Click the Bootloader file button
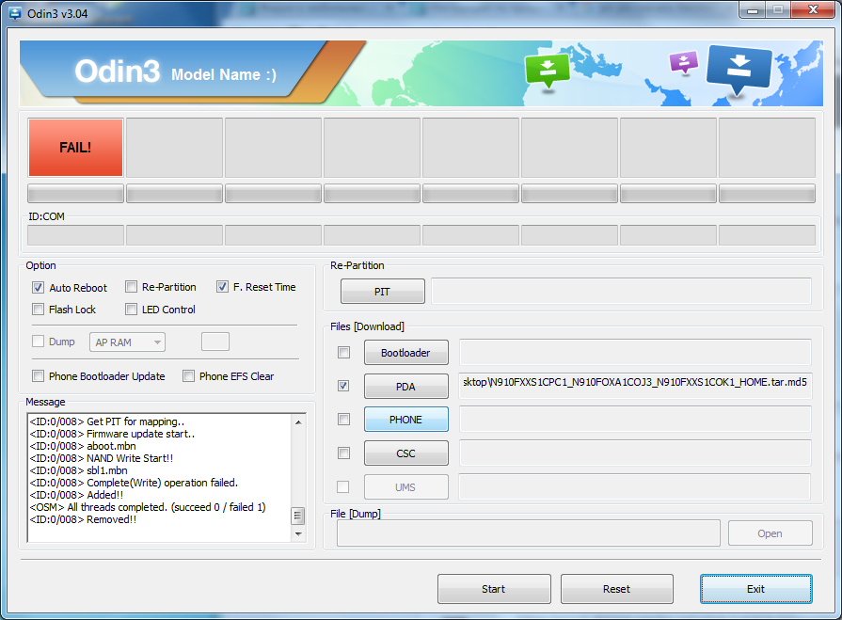 (x=405, y=353)
